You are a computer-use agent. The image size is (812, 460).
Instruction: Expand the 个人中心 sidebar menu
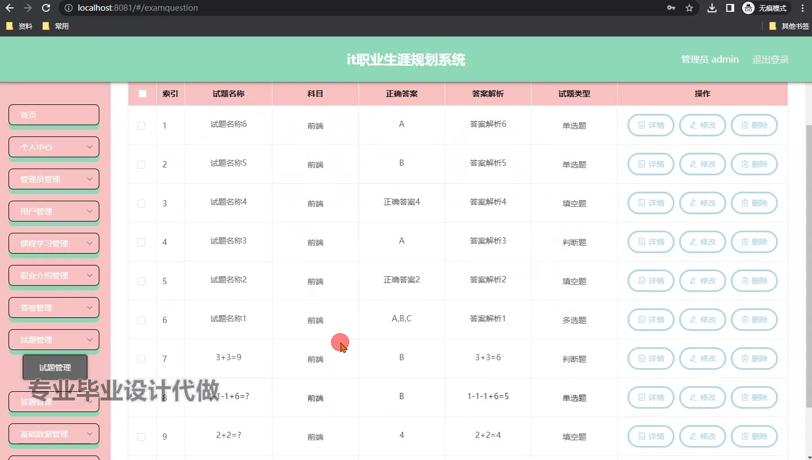54,147
